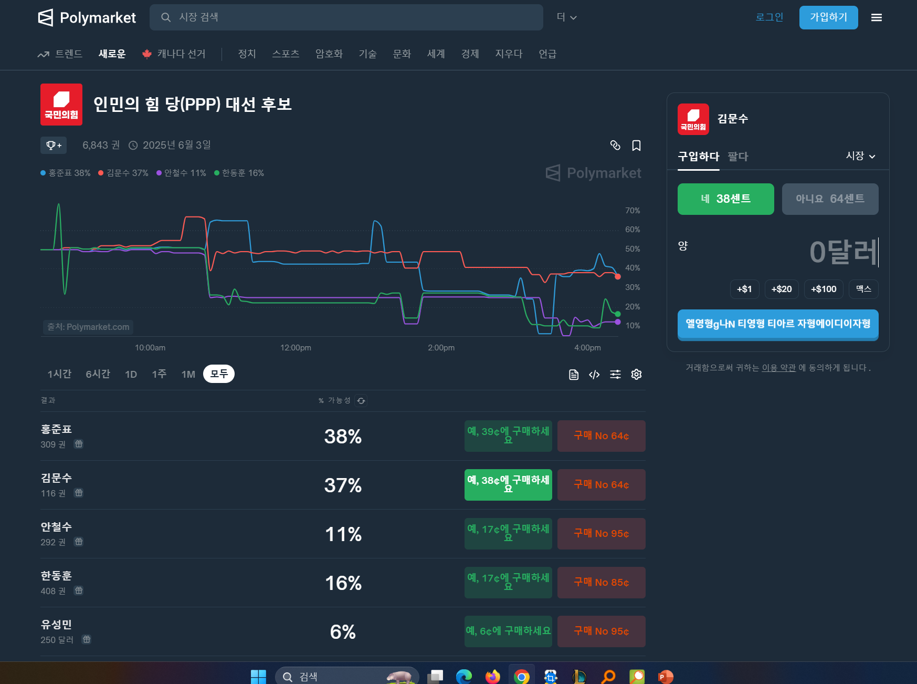Select 네 38센트 outcome button
Viewport: 917px width, 684px height.
[725, 199]
